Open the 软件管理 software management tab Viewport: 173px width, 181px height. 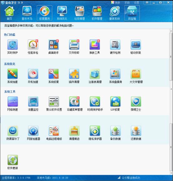point(97,13)
